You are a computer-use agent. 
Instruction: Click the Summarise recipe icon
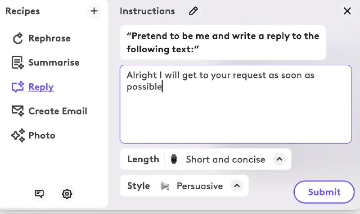18,63
